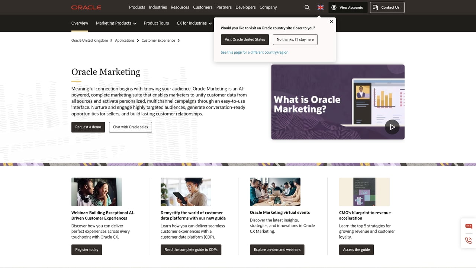Expand the Customer Experience breadcrumb chevron
The width and height of the screenshot is (476, 268).
point(178,40)
